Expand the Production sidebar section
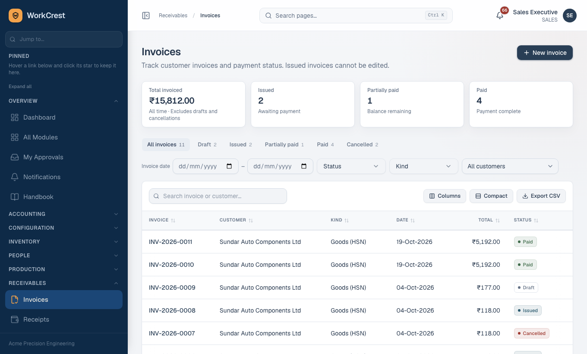Screen dimensions: 587x354 tap(64, 269)
